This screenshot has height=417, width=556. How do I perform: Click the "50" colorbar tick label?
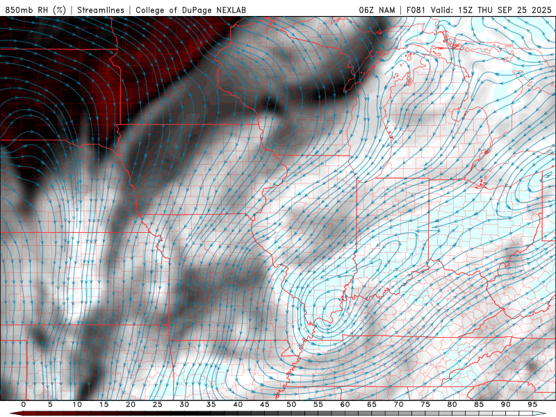(x=291, y=404)
